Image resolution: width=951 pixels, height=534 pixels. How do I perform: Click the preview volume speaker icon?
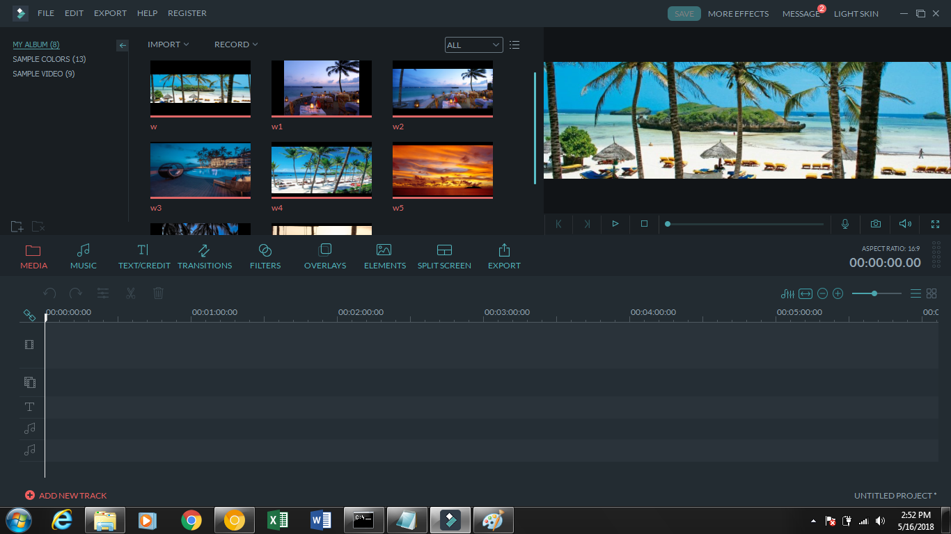pyautogui.click(x=905, y=224)
